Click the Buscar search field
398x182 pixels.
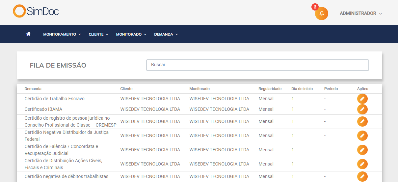pos(257,65)
